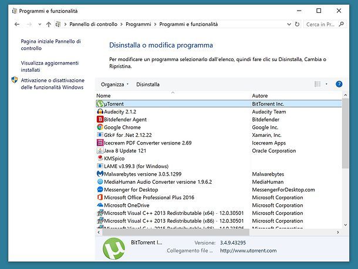The width and height of the screenshot is (358, 269).
Task: Sort list by Autore column header
Action: point(296,96)
